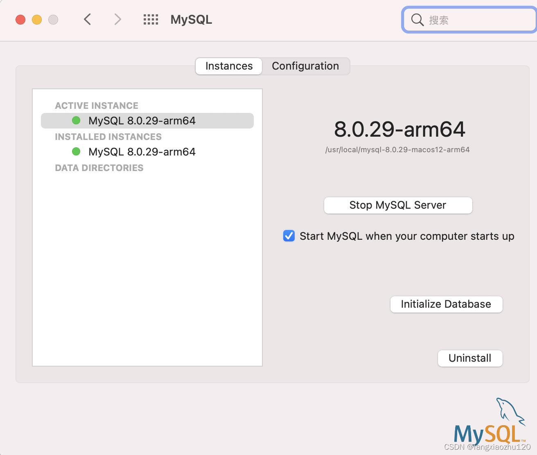Show all preferences grid icon
The height and width of the screenshot is (455, 537).
[x=151, y=19]
